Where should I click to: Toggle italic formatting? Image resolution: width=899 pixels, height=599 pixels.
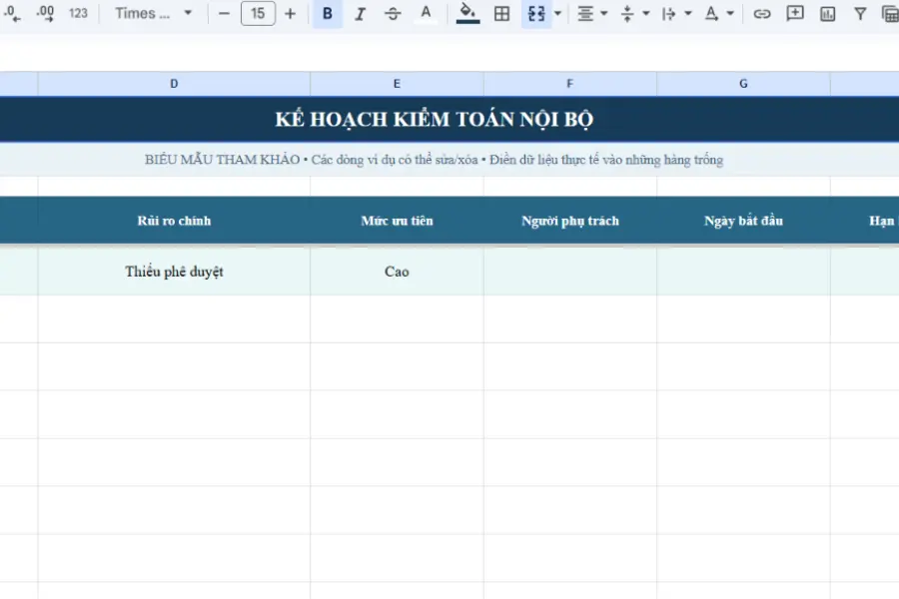360,13
